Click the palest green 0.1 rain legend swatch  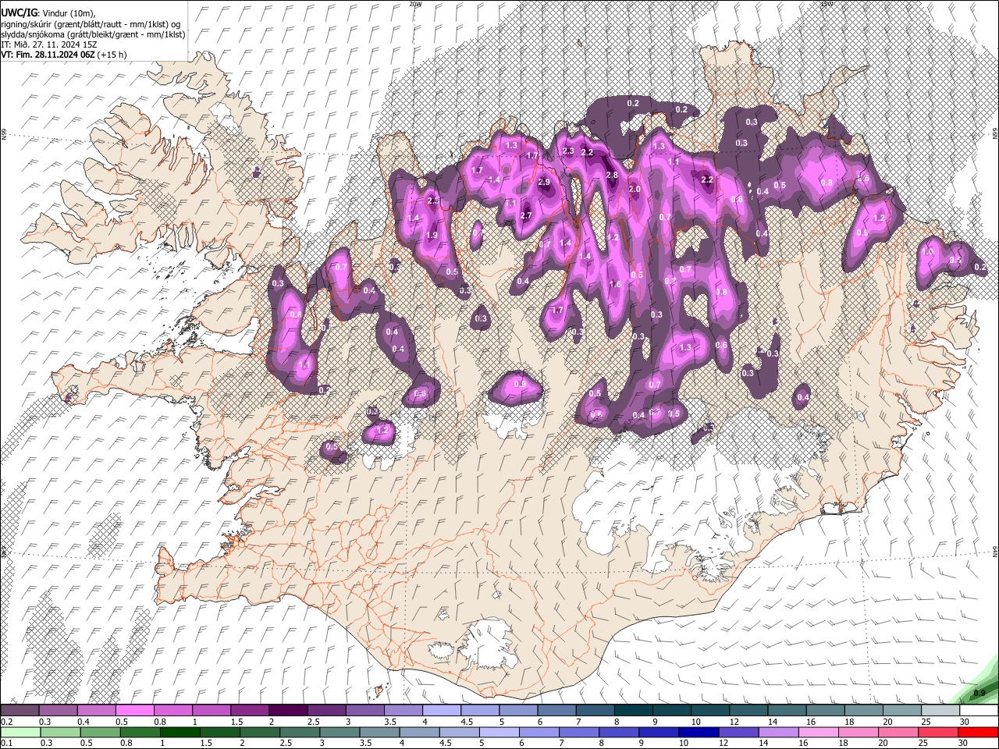coord(20,732)
